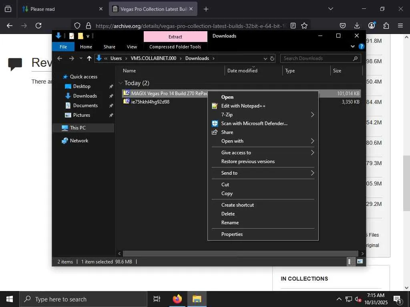
Task: Expand the 7-Zip submenu
Action: 263,115
